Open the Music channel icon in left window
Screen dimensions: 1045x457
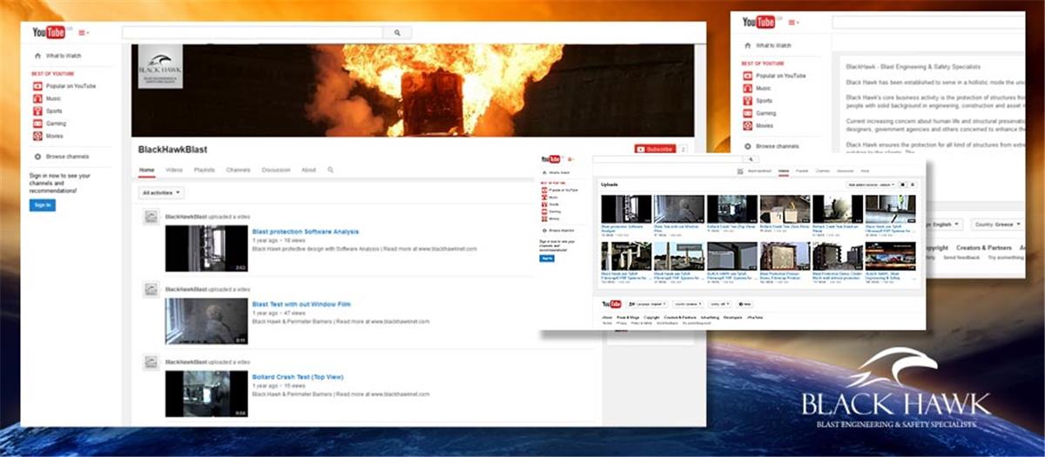point(37,99)
